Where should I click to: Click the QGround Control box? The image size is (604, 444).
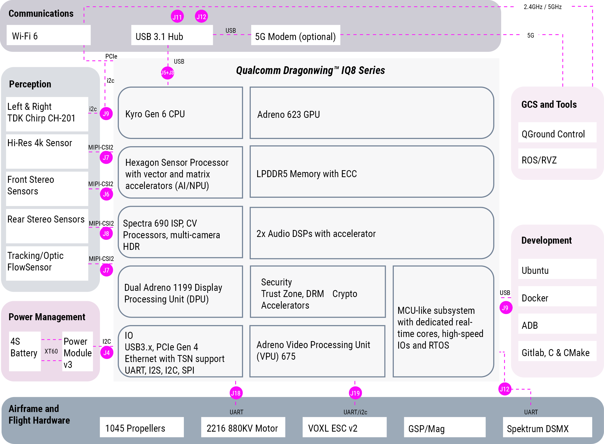[557, 133]
